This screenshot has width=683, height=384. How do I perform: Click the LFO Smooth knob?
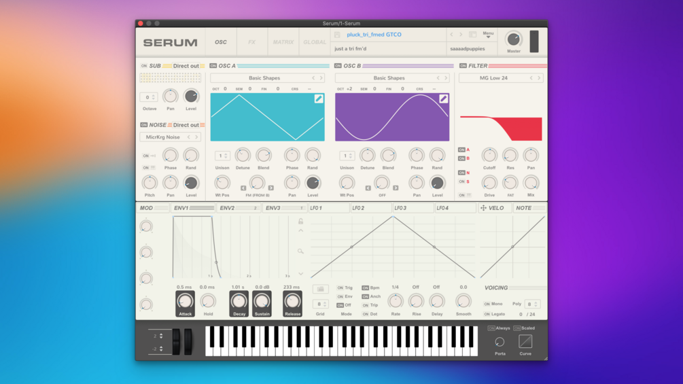[x=463, y=301]
